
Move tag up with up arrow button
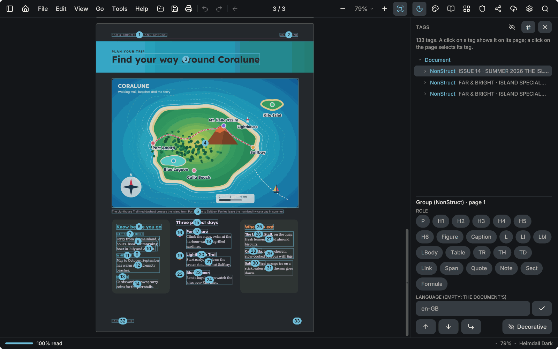pos(426,327)
